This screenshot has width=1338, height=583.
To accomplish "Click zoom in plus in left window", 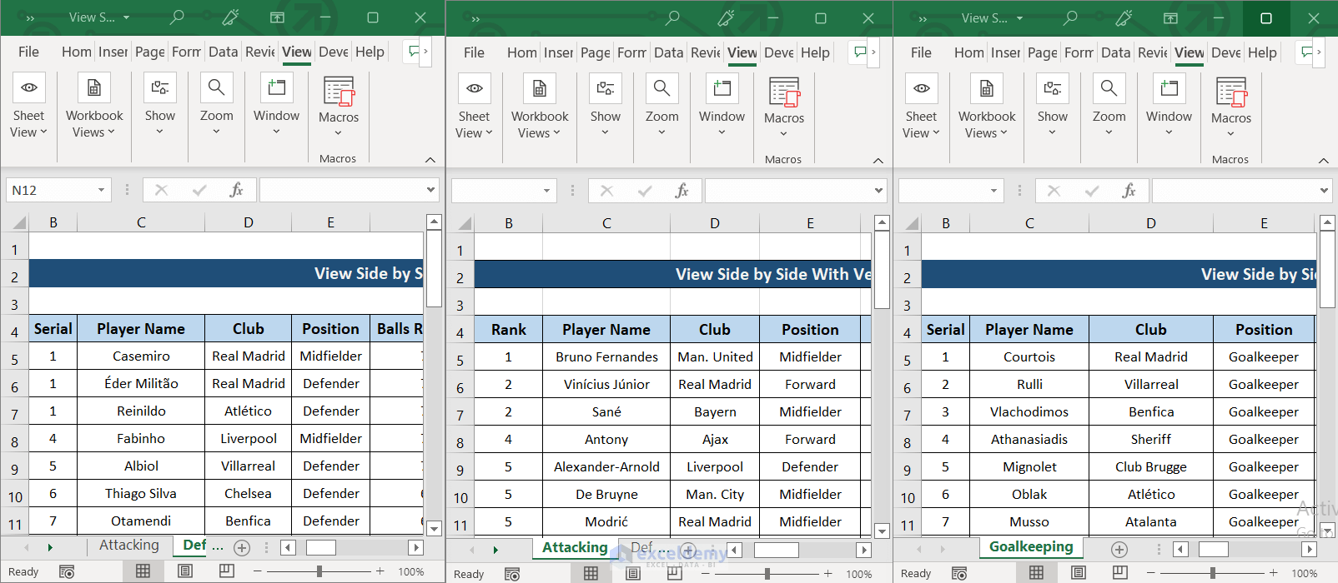I will pos(380,571).
